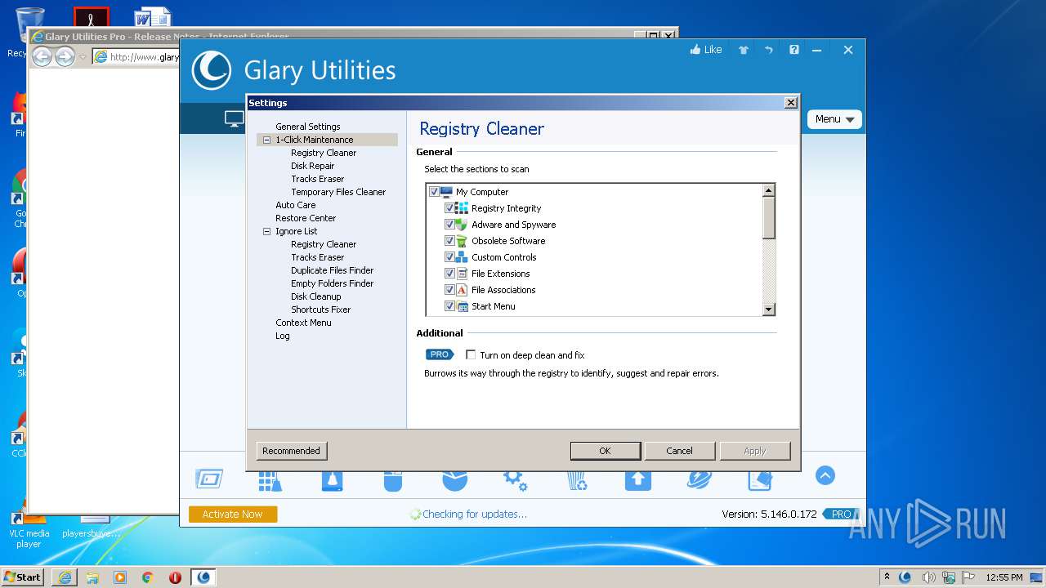Click the taskbar clock showing 12:55 PM
This screenshot has width=1046, height=588.
[x=1004, y=577]
